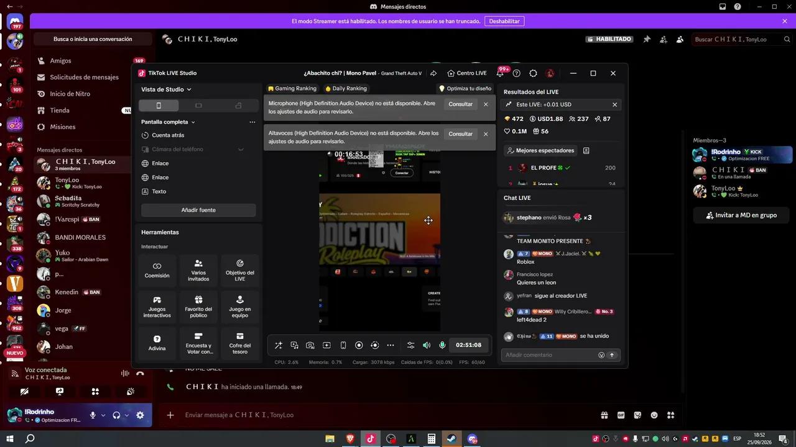Open the Adivina tool

[x=157, y=343]
